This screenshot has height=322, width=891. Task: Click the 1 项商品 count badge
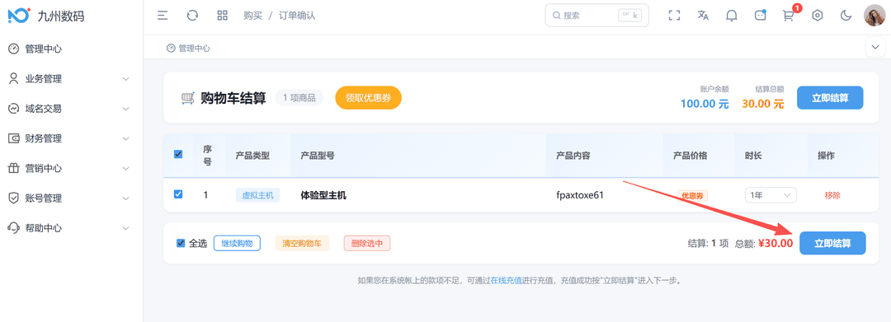pos(299,97)
